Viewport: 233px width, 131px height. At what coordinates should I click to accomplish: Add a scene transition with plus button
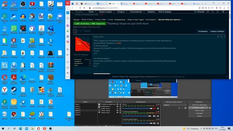coord(179,108)
